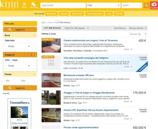This screenshot has width=158, height=129.
Task: Select the Monolocale popular search chip
Action: click(51, 14)
